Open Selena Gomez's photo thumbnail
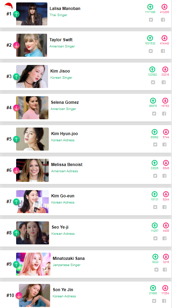The image size is (172, 308). point(32,108)
